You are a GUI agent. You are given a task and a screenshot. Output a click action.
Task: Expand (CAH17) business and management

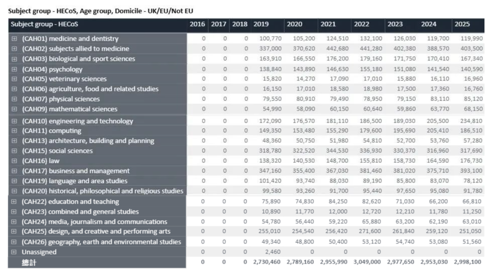(14, 171)
